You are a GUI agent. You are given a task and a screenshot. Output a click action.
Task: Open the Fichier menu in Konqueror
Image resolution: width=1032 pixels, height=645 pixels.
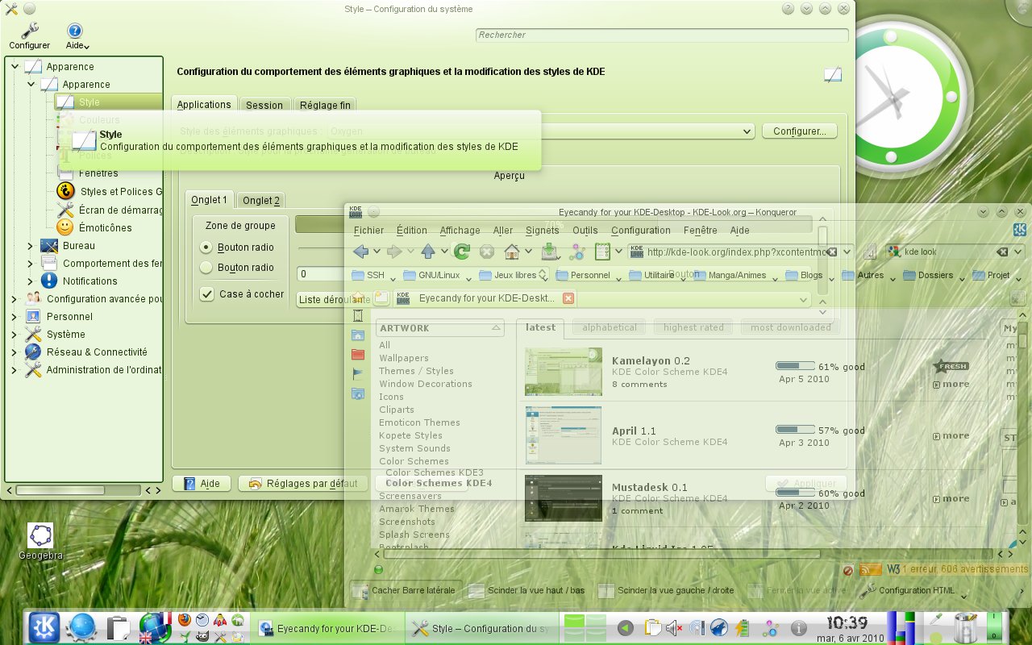[x=369, y=230]
